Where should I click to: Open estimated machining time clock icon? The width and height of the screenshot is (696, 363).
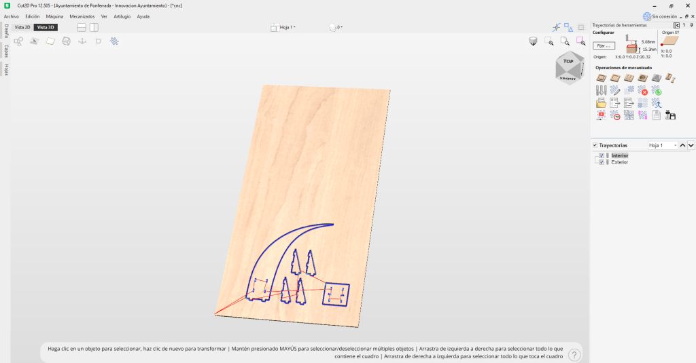tap(614, 115)
